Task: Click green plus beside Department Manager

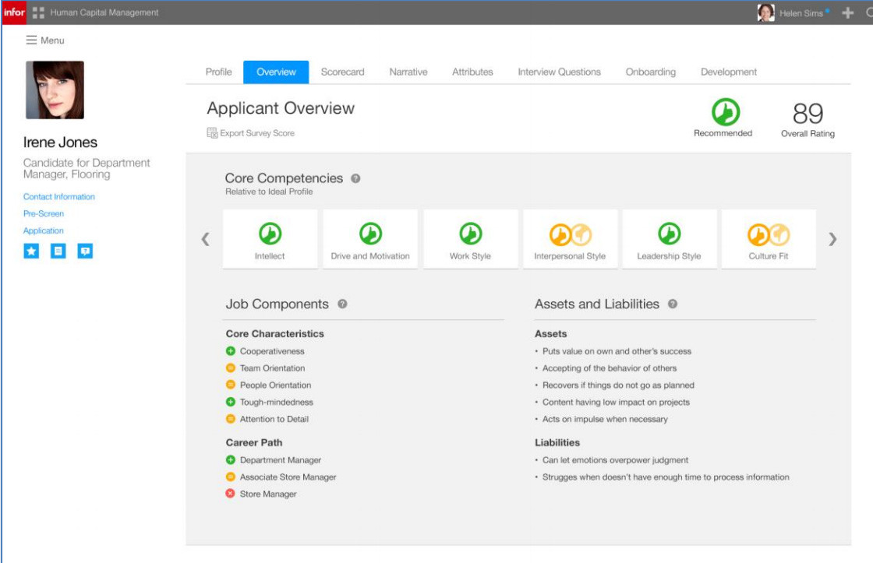Action: [231, 460]
